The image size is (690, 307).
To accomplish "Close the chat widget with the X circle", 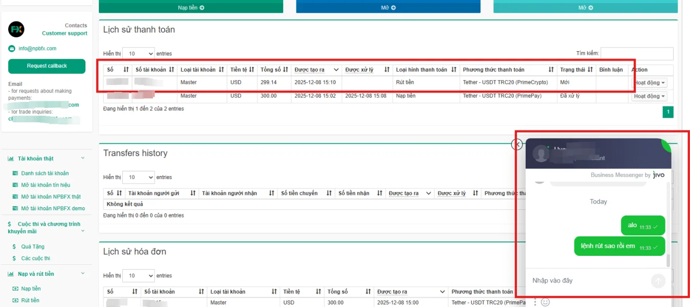I will (517, 144).
